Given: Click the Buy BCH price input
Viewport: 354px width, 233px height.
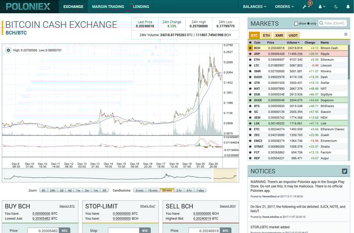Looking at the screenshot, I should 43,230.
